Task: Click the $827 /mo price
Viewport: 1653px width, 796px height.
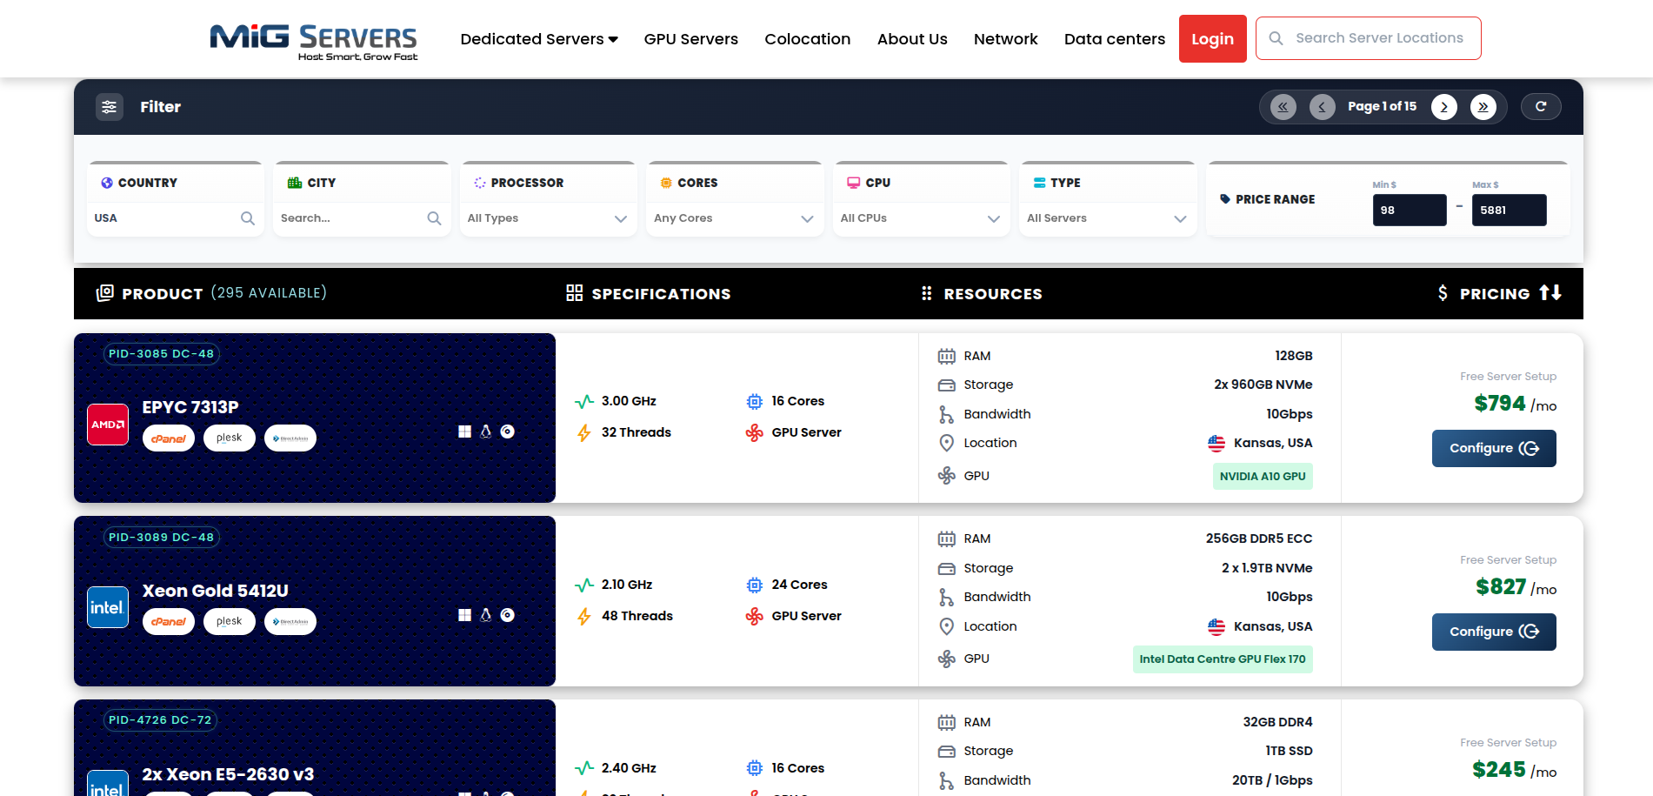Action: (1516, 587)
